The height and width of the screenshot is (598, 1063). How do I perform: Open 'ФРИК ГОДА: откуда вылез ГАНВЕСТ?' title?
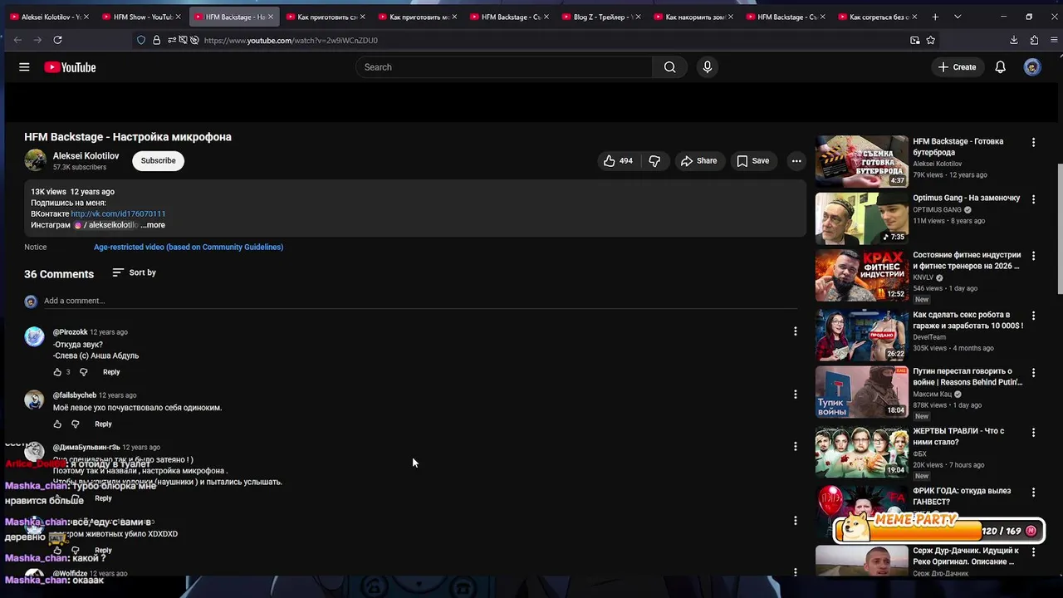962,496
